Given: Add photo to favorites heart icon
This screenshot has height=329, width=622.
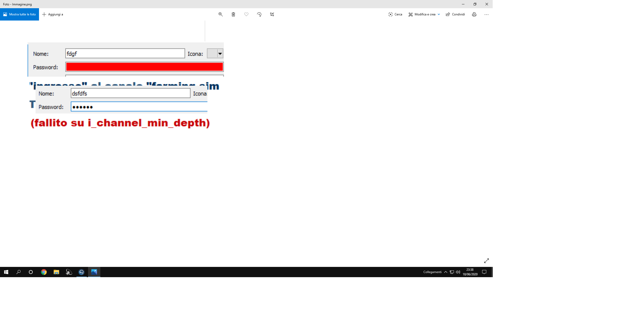Looking at the screenshot, I should click(246, 14).
